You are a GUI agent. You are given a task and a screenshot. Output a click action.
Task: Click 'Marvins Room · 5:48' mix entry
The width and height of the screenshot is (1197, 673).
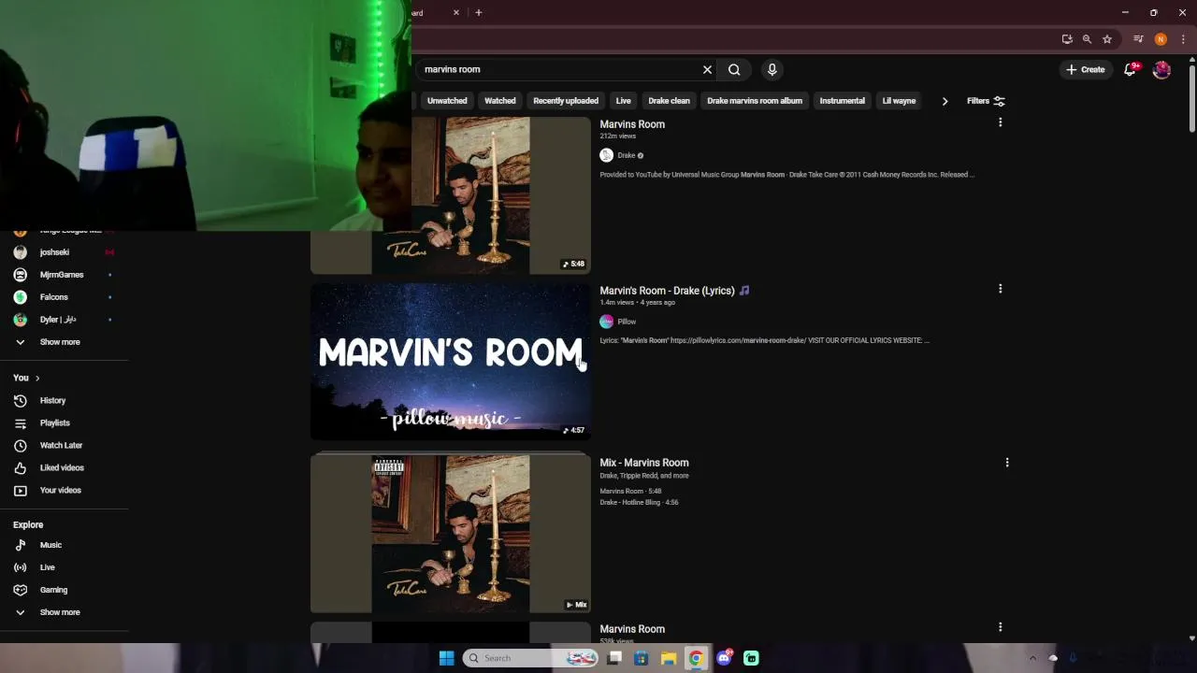coord(630,492)
